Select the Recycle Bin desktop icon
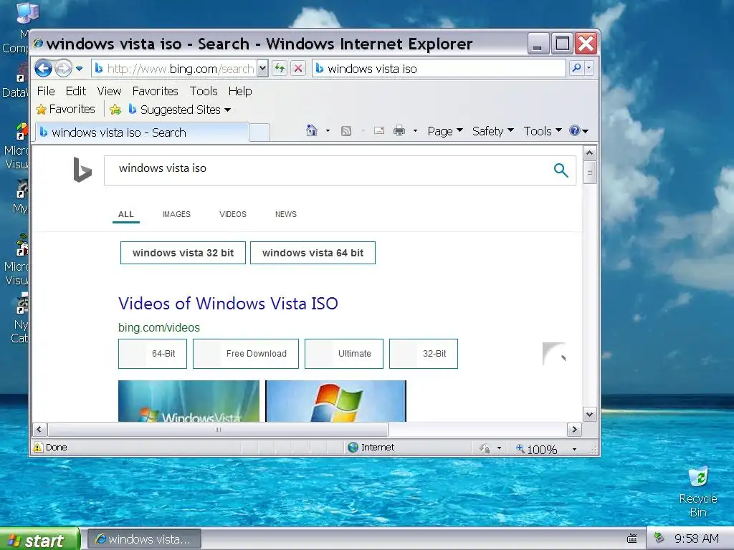The width and height of the screenshot is (734, 550). [698, 491]
